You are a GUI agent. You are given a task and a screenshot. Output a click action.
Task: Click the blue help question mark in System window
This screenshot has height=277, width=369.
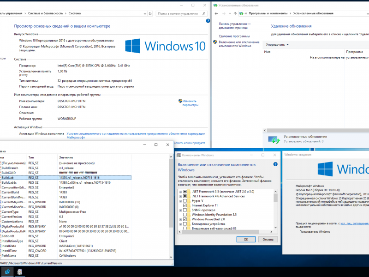(x=208, y=21)
